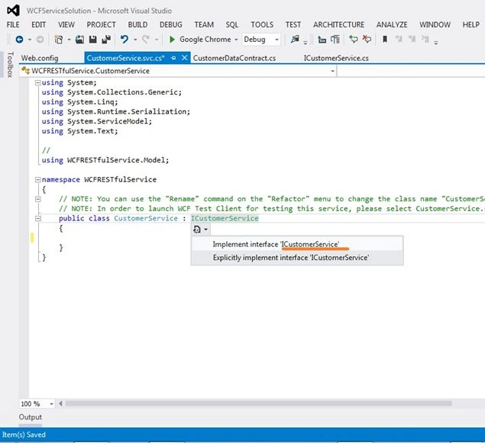The height and width of the screenshot is (443, 485).
Task: Open the Debug configuration combo box
Action: click(x=261, y=40)
